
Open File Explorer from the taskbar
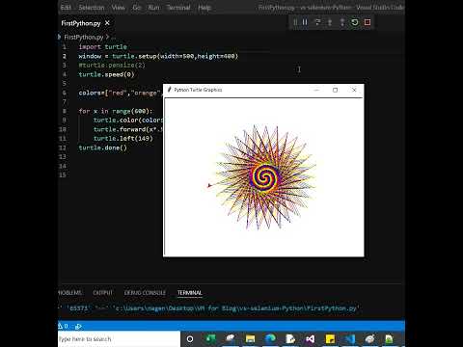(x=250, y=339)
